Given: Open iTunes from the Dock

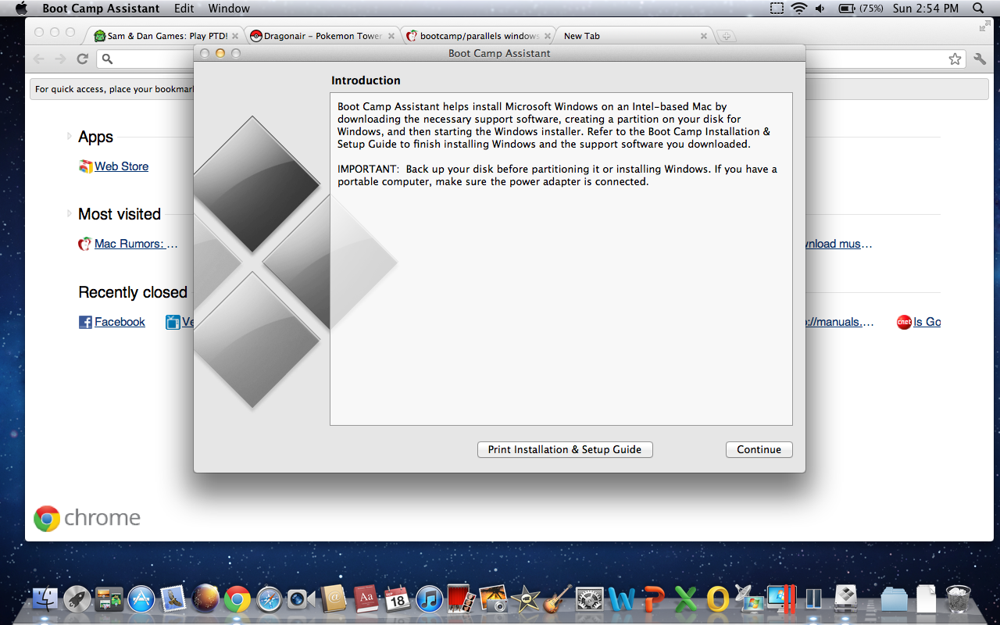Looking at the screenshot, I should (430, 599).
